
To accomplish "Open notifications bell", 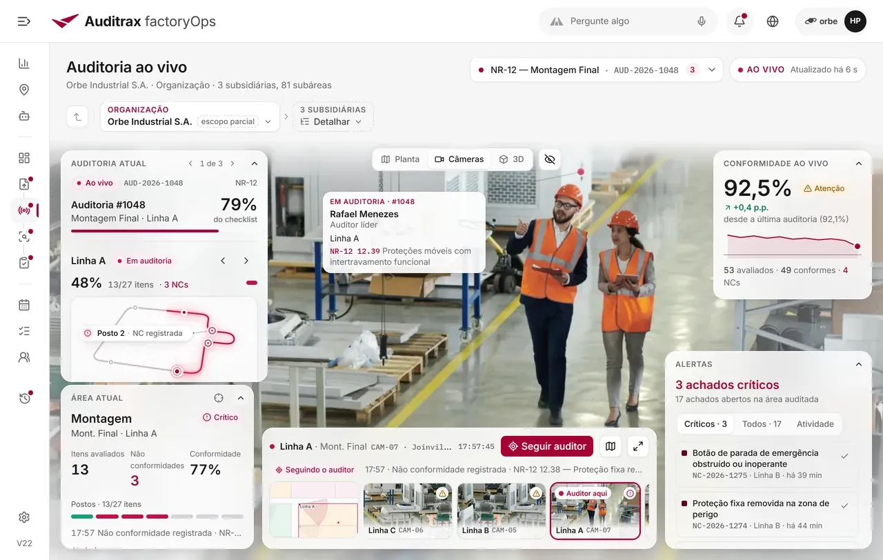I will (740, 21).
